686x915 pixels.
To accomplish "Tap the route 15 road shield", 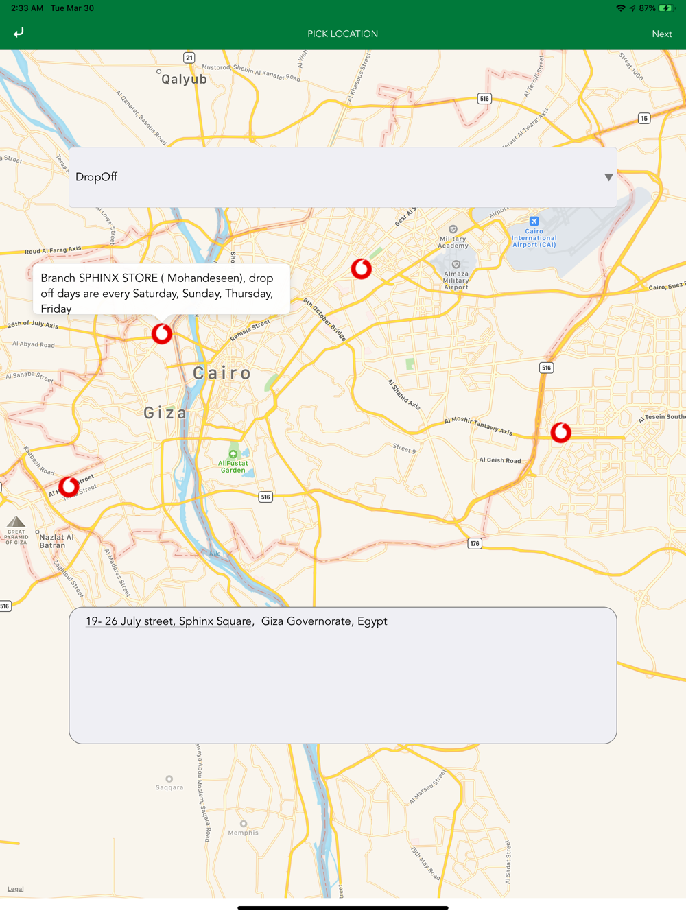I will coord(643,118).
